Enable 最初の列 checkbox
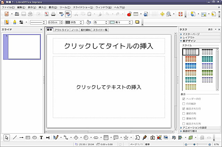This screenshot has height=147, width=222. coord(183,113)
